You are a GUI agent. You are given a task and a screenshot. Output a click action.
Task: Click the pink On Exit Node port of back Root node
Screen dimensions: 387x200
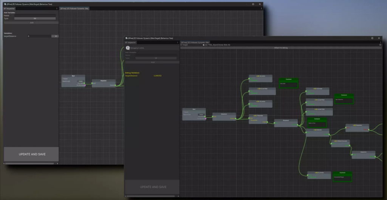coord(85,85)
